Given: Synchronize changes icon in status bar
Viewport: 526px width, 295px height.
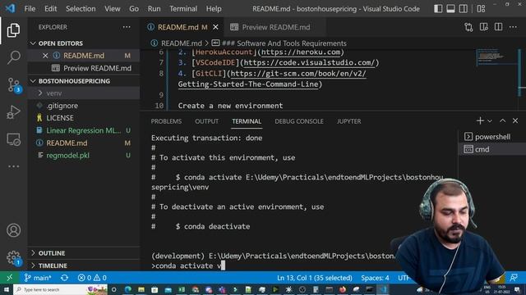Looking at the screenshot, I should pos(64,278).
